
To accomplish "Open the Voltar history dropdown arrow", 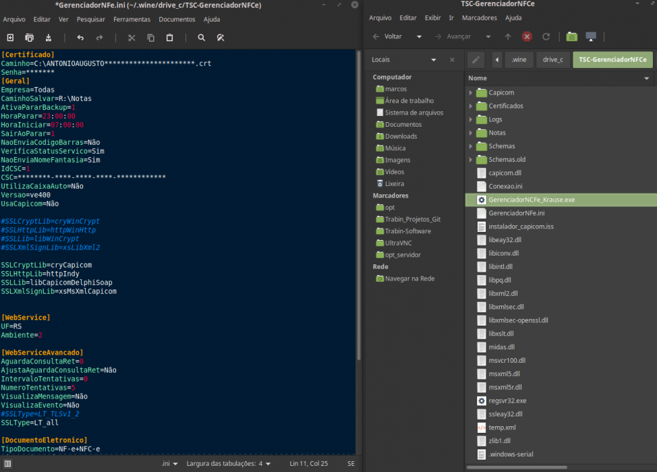I will coord(419,36).
